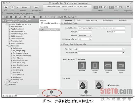Collapse iPhone / iPod Deployment Info section
135x104 pixels.
[x=61, y=44]
